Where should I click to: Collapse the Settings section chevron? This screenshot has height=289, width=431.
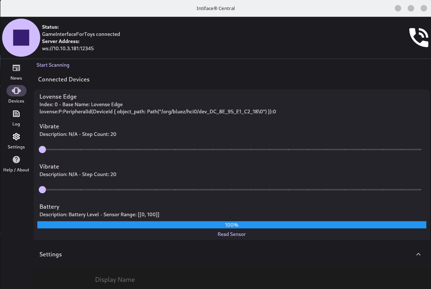click(418, 254)
